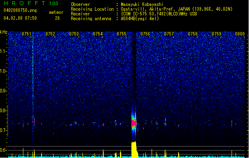Click the 0751 time marker
This screenshot has height=158, width=249.
[x=27, y=34]
